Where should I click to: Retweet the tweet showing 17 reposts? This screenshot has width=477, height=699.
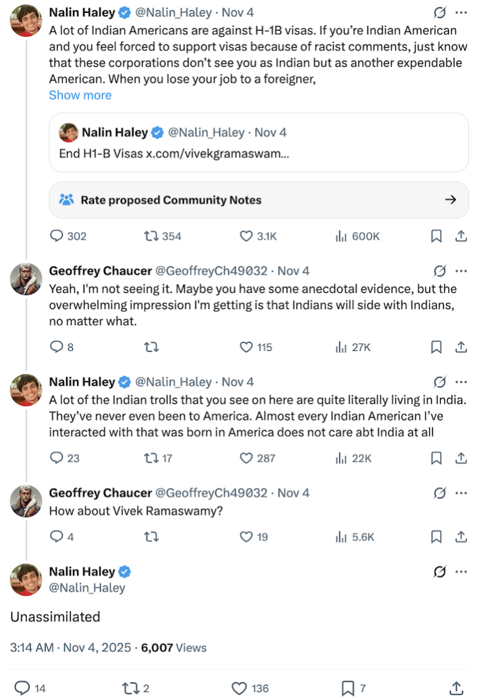[x=151, y=458]
